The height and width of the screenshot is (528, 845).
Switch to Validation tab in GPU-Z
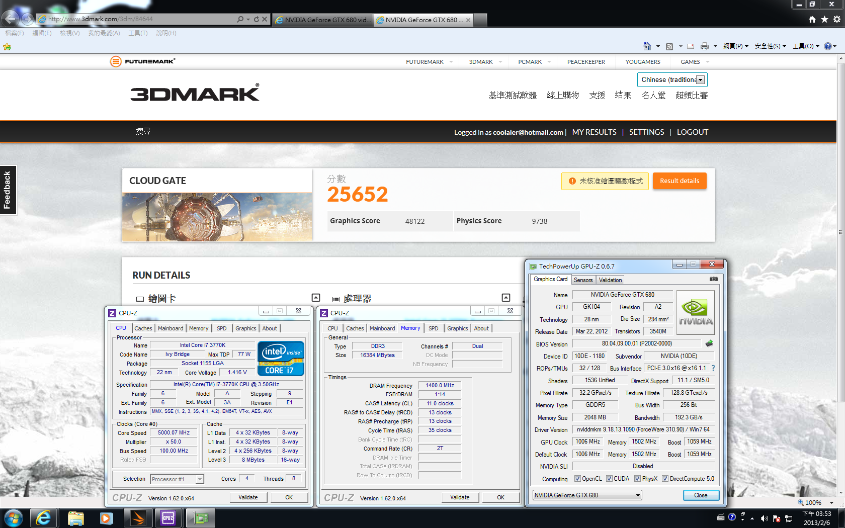pos(611,280)
